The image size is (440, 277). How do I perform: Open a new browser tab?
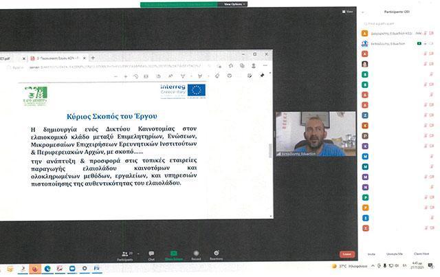point(93,58)
